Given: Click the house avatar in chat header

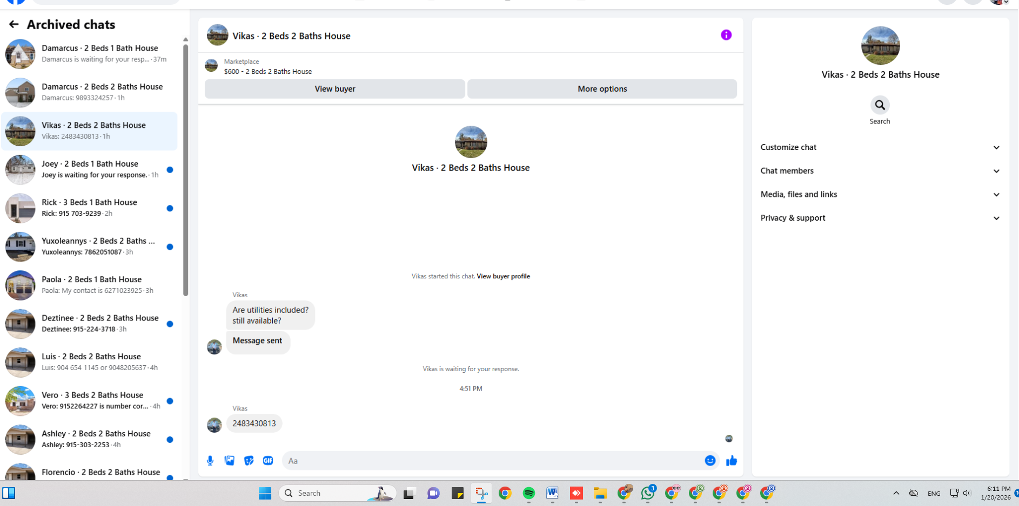Looking at the screenshot, I should point(217,35).
